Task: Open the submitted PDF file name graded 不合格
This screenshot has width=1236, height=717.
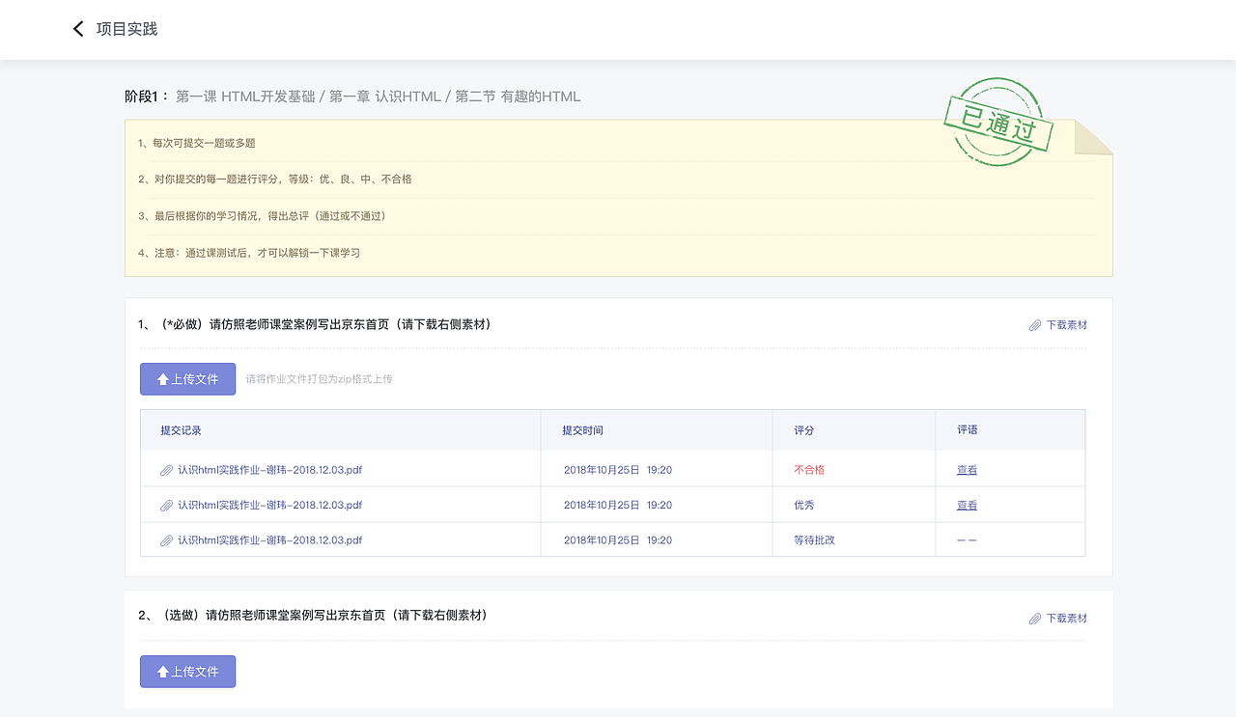Action: pyautogui.click(x=269, y=470)
